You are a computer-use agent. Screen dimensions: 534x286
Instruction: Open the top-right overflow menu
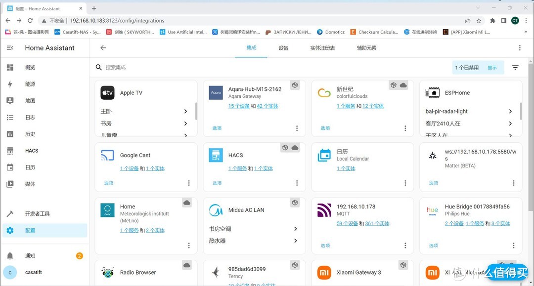[520, 47]
